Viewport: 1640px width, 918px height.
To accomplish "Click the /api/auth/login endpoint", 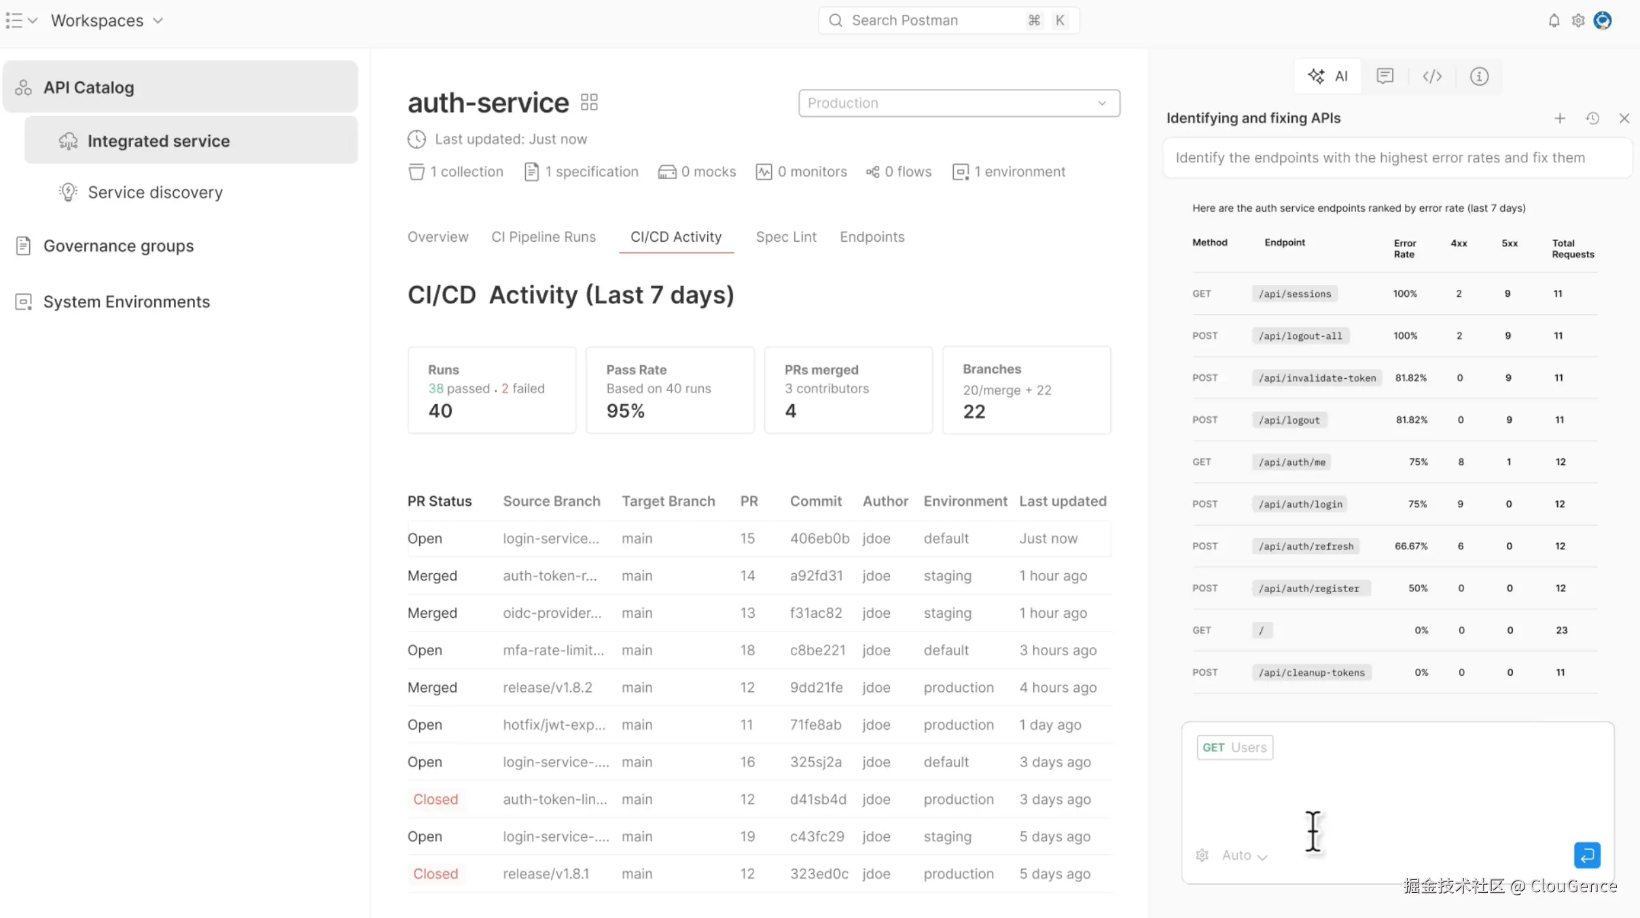I will (x=1300, y=504).
